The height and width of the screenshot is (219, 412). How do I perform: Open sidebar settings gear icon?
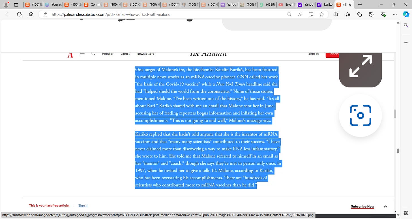coord(406,213)
